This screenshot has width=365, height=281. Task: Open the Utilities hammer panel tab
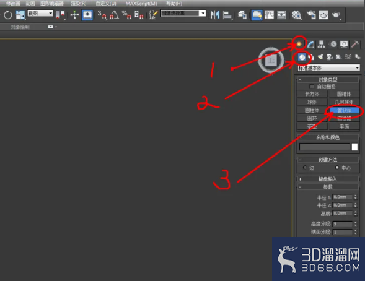coord(355,44)
